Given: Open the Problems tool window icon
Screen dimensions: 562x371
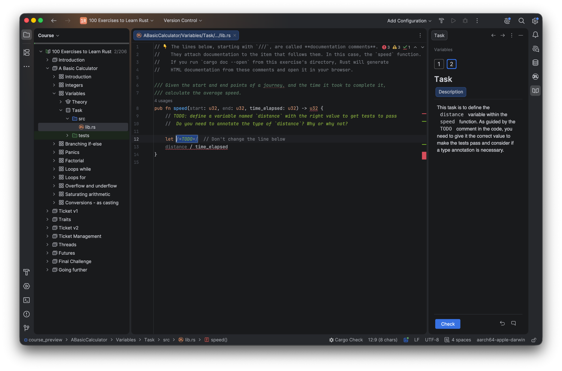Looking at the screenshot, I should (27, 314).
